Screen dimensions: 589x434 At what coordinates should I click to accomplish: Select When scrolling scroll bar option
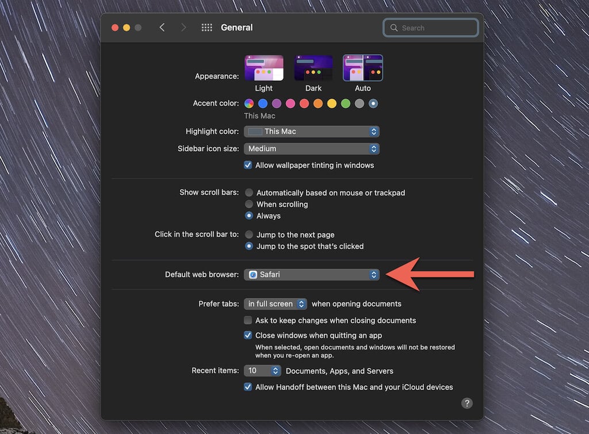pyautogui.click(x=248, y=204)
